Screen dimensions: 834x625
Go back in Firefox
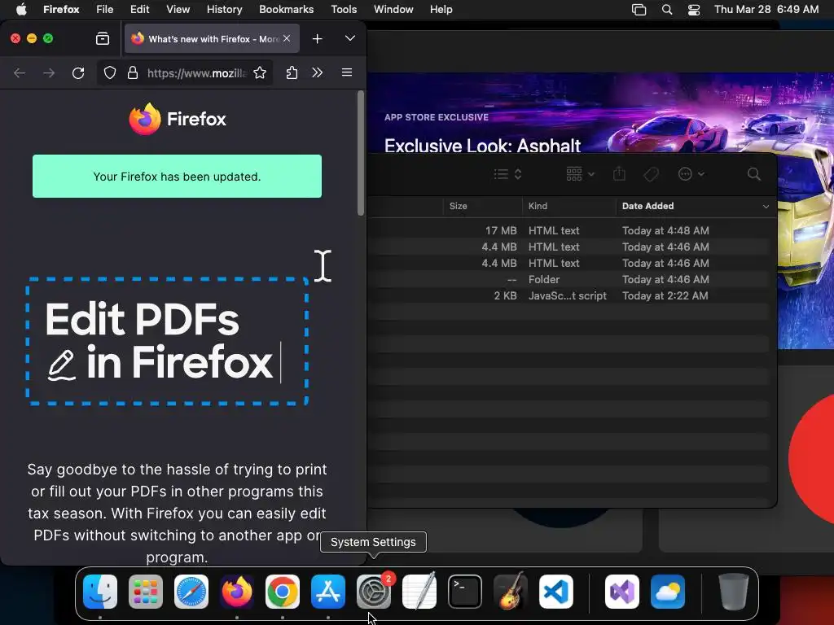(x=20, y=72)
